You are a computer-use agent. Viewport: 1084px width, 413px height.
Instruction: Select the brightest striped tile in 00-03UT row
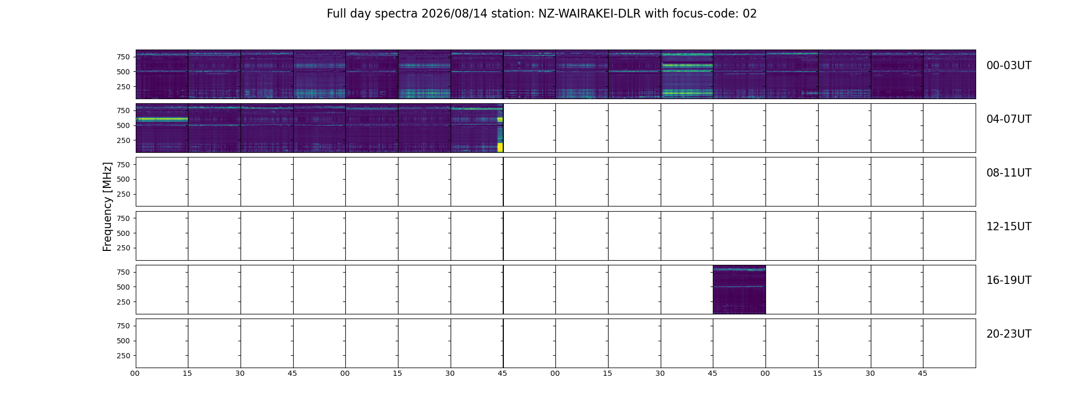tap(687, 74)
